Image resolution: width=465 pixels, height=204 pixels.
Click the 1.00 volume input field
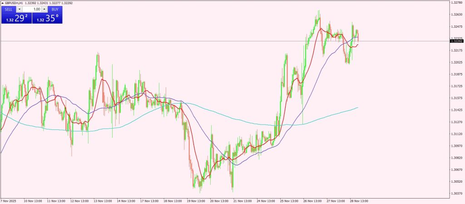point(32,9)
